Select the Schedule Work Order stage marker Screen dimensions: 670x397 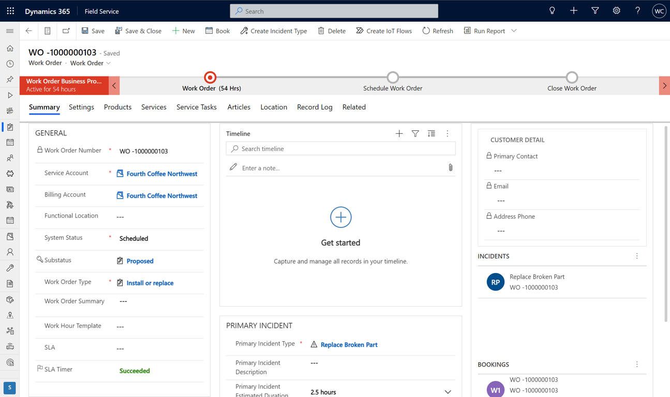click(x=393, y=78)
